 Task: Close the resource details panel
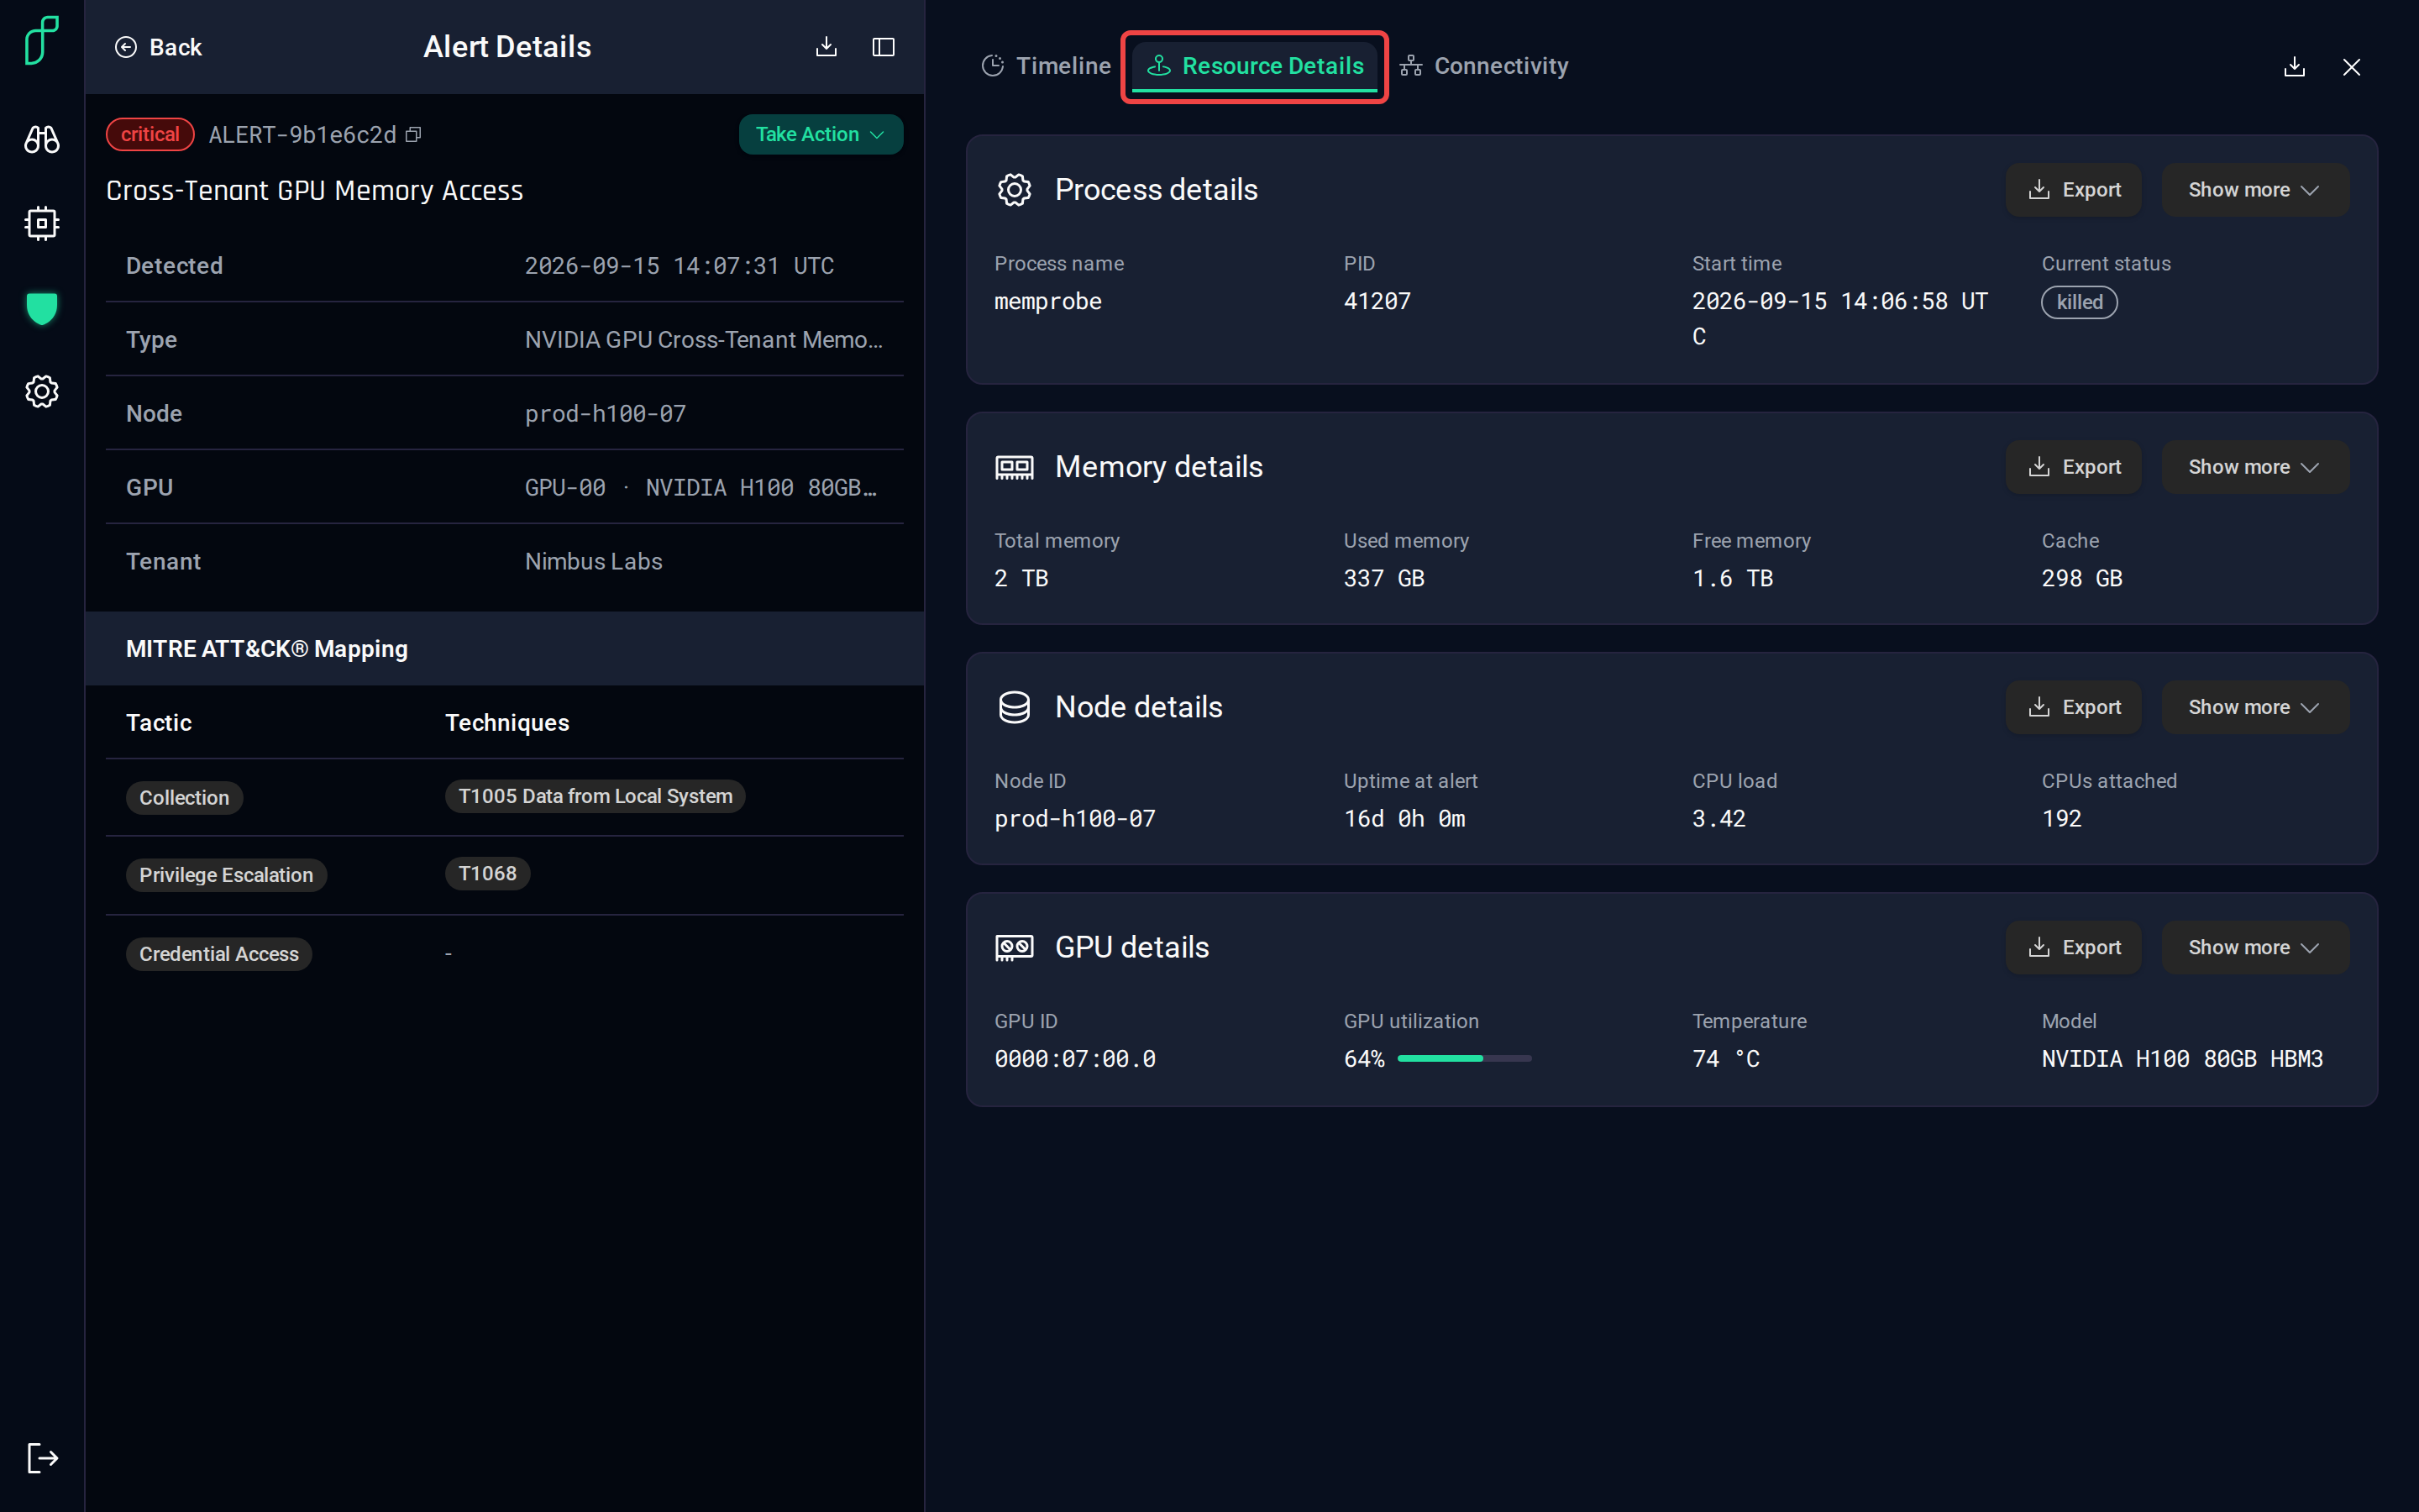coord(2352,67)
